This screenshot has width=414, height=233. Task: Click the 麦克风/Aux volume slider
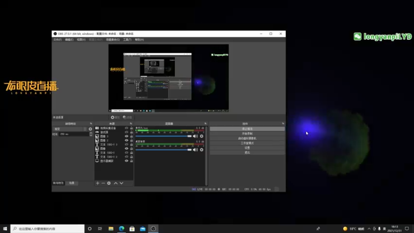pos(164,136)
